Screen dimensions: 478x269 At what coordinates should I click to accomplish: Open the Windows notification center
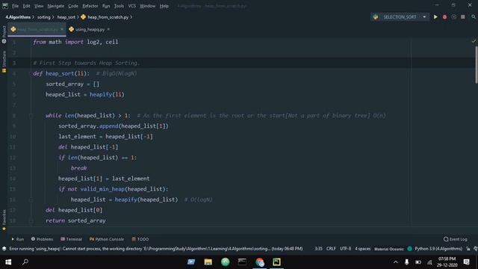(466, 262)
